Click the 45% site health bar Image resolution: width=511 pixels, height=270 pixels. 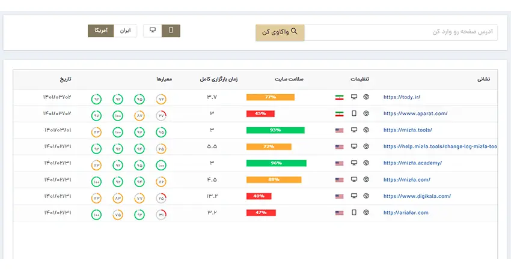260,113
